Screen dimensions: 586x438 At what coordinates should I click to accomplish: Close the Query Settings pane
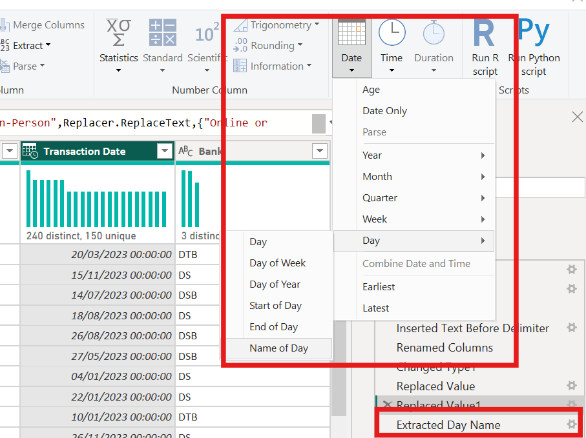point(578,117)
